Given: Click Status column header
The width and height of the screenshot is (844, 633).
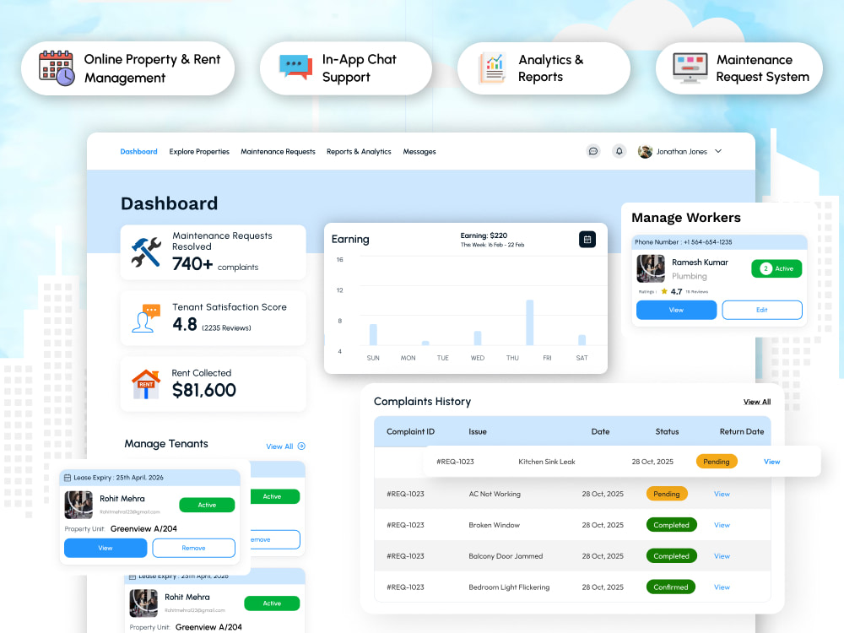Looking at the screenshot, I should coord(667,431).
